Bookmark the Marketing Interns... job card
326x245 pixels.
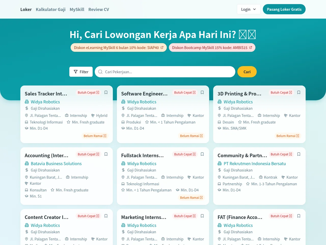click(202, 216)
